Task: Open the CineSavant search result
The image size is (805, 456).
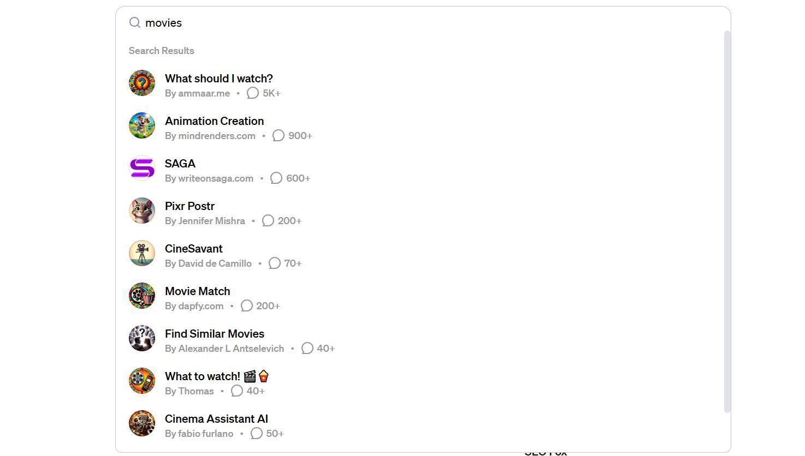Action: [193, 248]
